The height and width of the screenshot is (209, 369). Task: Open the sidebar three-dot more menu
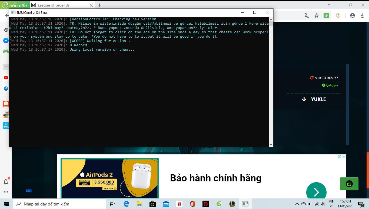point(6,192)
